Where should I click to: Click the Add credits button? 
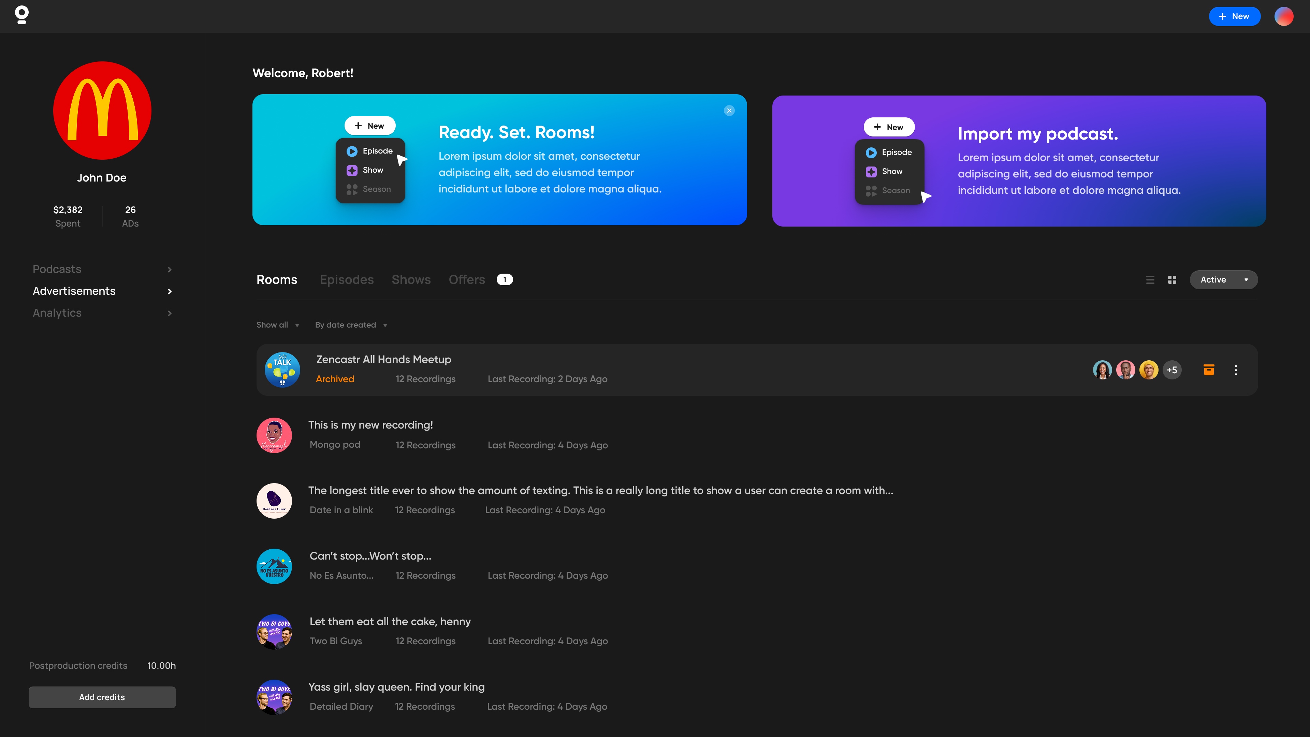102,697
